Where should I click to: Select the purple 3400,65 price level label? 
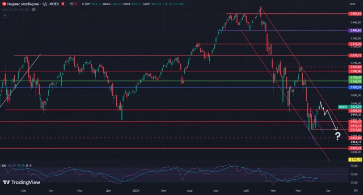(355, 30)
